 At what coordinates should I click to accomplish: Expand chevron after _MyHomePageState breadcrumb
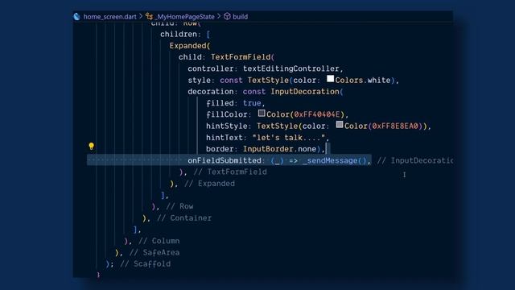pyautogui.click(x=219, y=16)
